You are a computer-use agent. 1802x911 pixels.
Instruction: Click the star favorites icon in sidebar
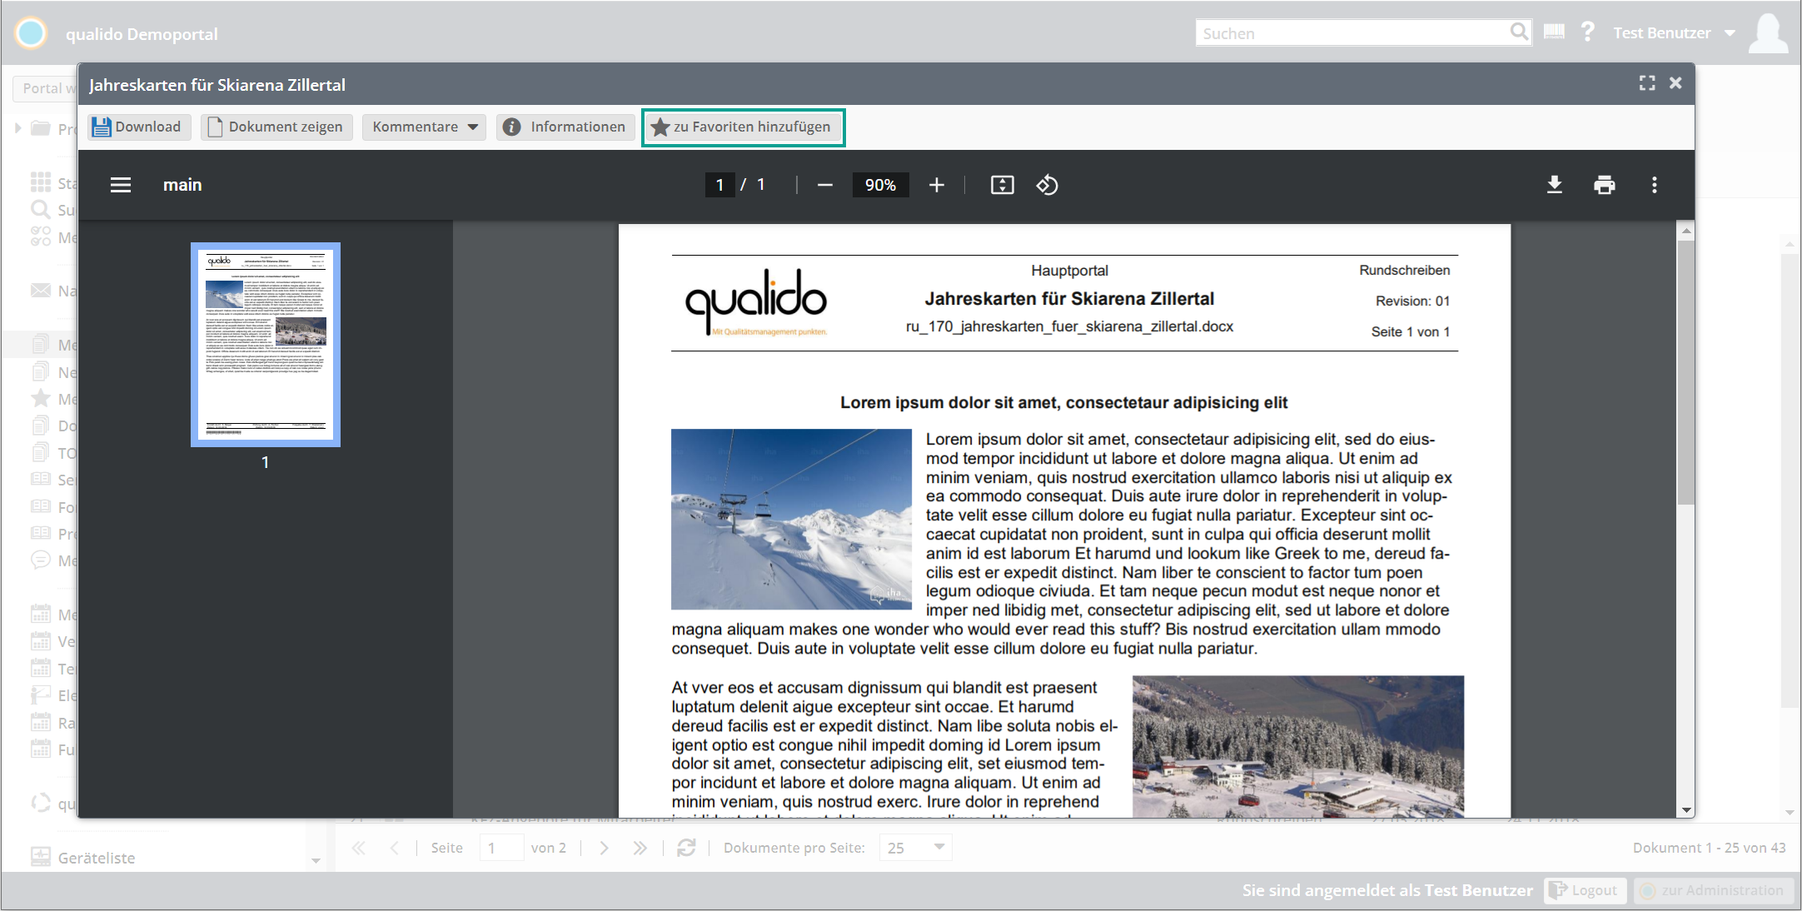tap(41, 399)
